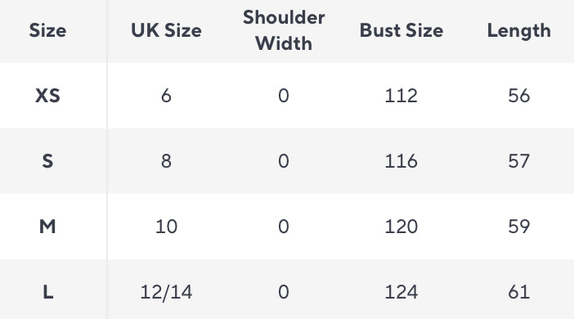Click the UK Size column header
Viewport: 574px width, 319px height.
pyautogui.click(x=166, y=30)
